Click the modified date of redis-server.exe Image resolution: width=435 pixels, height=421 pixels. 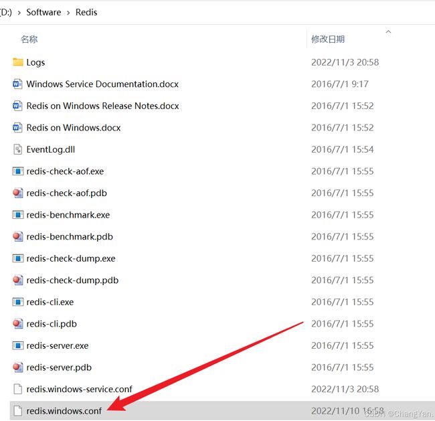coord(343,345)
